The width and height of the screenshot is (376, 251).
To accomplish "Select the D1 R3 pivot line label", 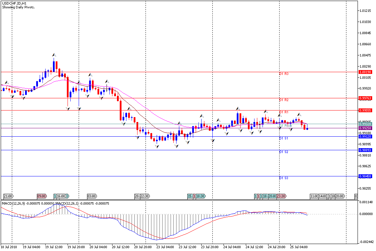I will click(x=284, y=74).
